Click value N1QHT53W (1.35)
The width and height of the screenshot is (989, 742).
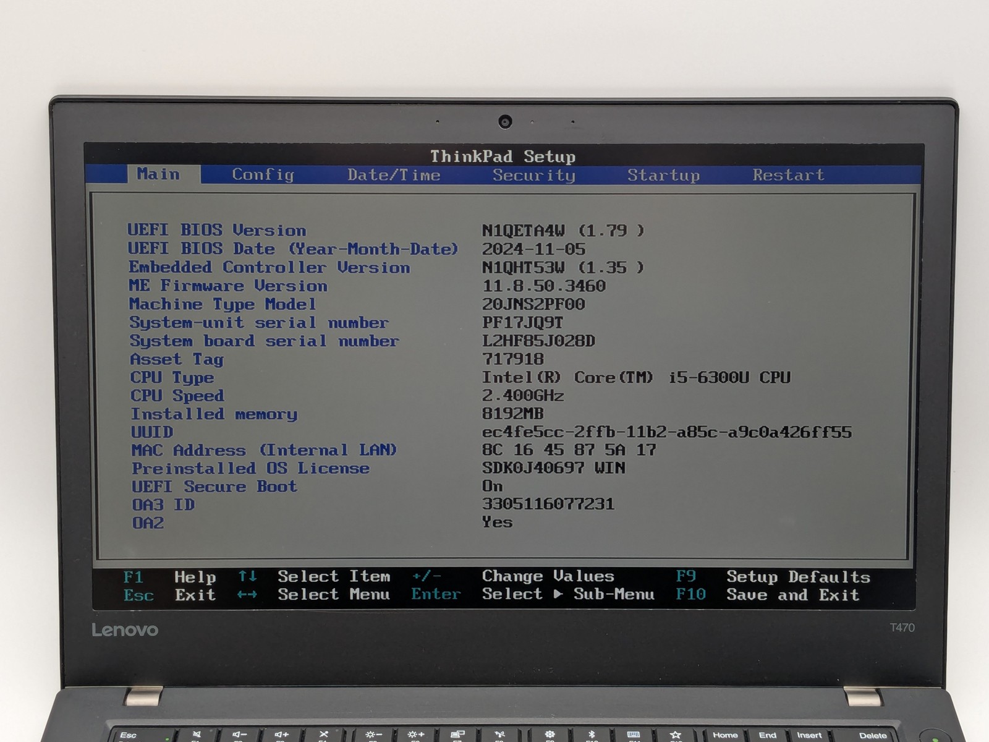[563, 267]
